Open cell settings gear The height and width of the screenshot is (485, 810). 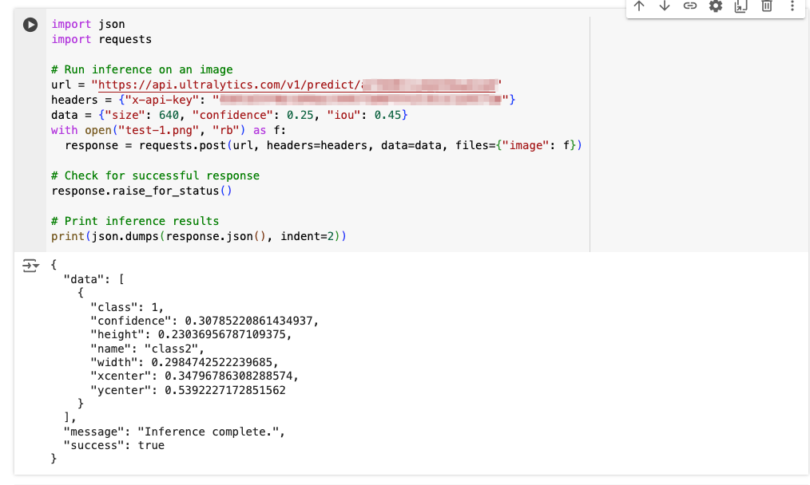[x=716, y=6]
